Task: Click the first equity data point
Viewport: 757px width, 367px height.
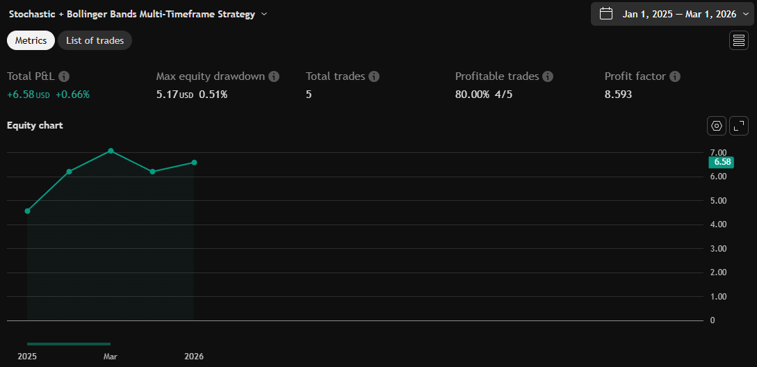Action: pos(27,211)
